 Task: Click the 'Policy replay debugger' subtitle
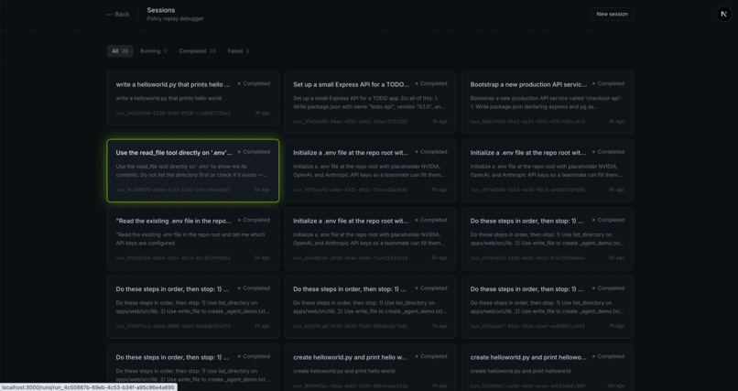[x=175, y=19]
